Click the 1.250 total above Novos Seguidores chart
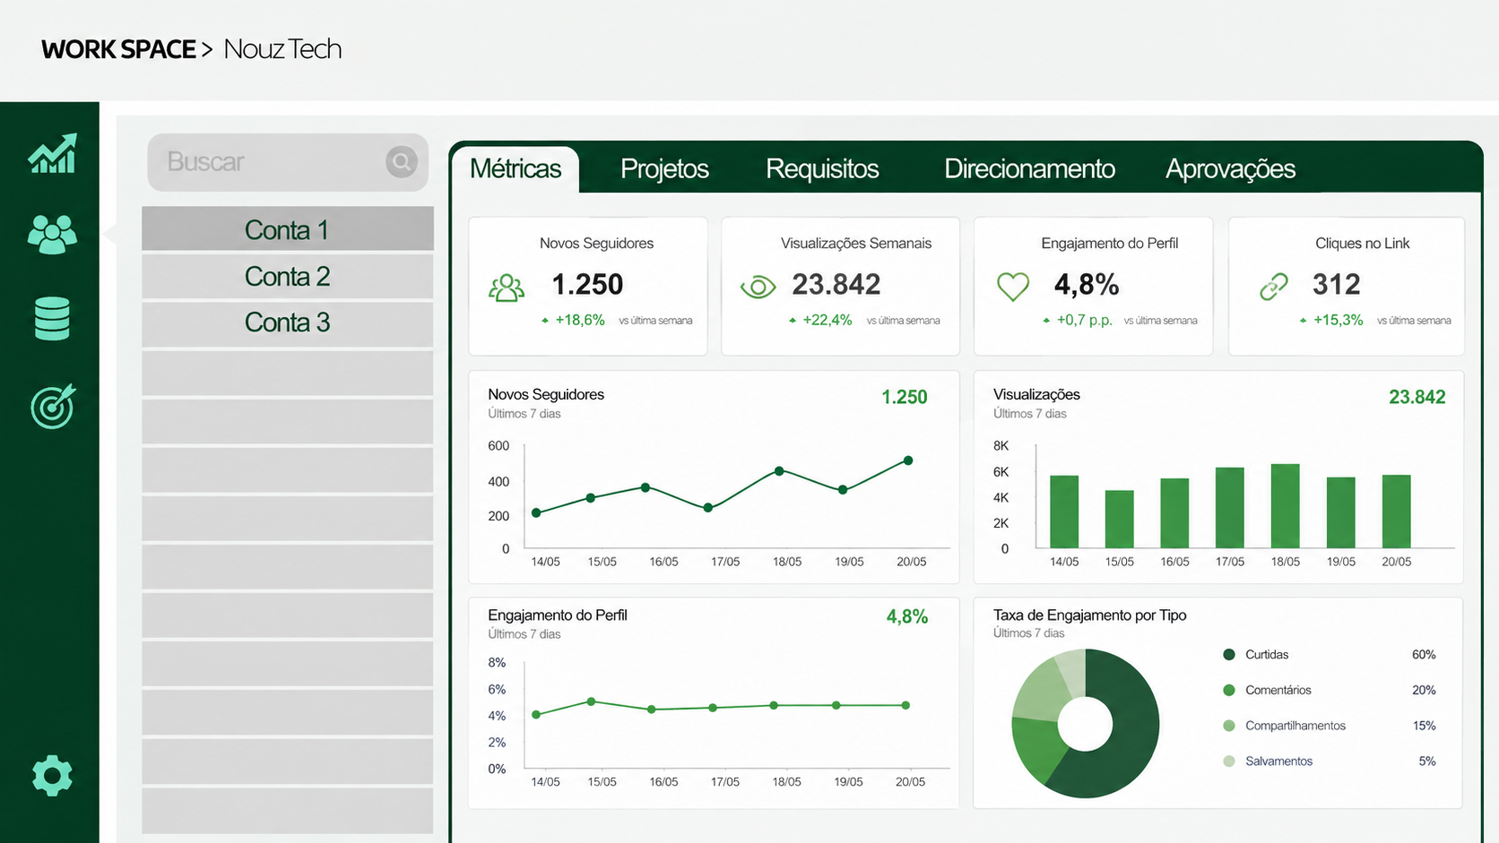The width and height of the screenshot is (1499, 843). [x=905, y=397]
